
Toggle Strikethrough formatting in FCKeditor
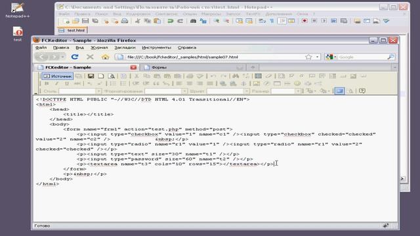(x=77, y=84)
